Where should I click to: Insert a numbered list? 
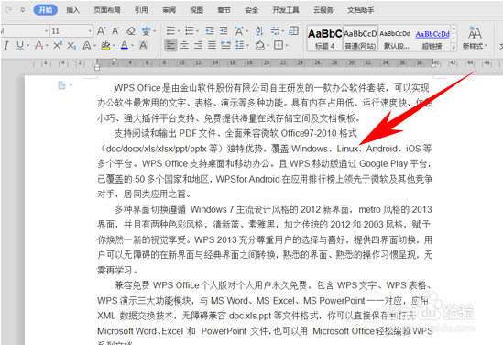click(190, 31)
